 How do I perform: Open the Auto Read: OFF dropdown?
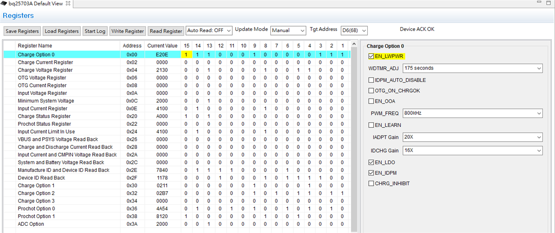209,31
